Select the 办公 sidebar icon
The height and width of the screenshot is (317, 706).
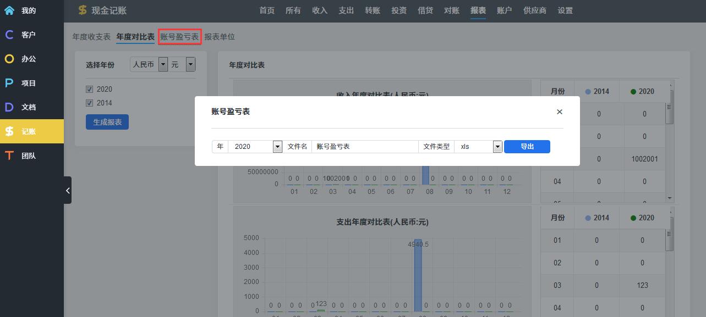(9, 59)
